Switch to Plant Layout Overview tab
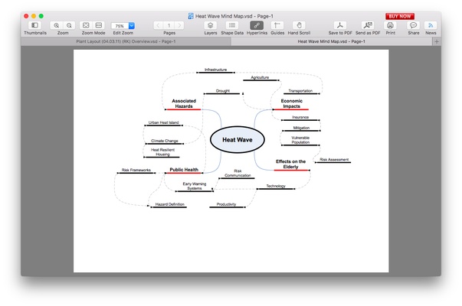 coord(126,41)
